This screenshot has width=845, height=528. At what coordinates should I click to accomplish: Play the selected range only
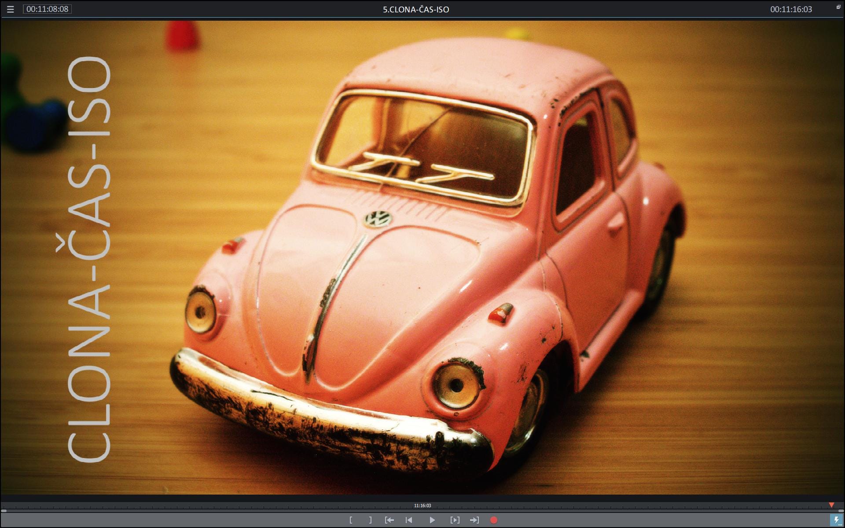click(455, 520)
